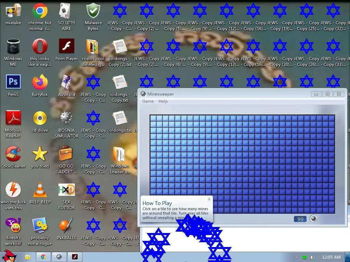
Task: Open the volume speaker tray icon
Action: pyautogui.click(x=312, y=257)
